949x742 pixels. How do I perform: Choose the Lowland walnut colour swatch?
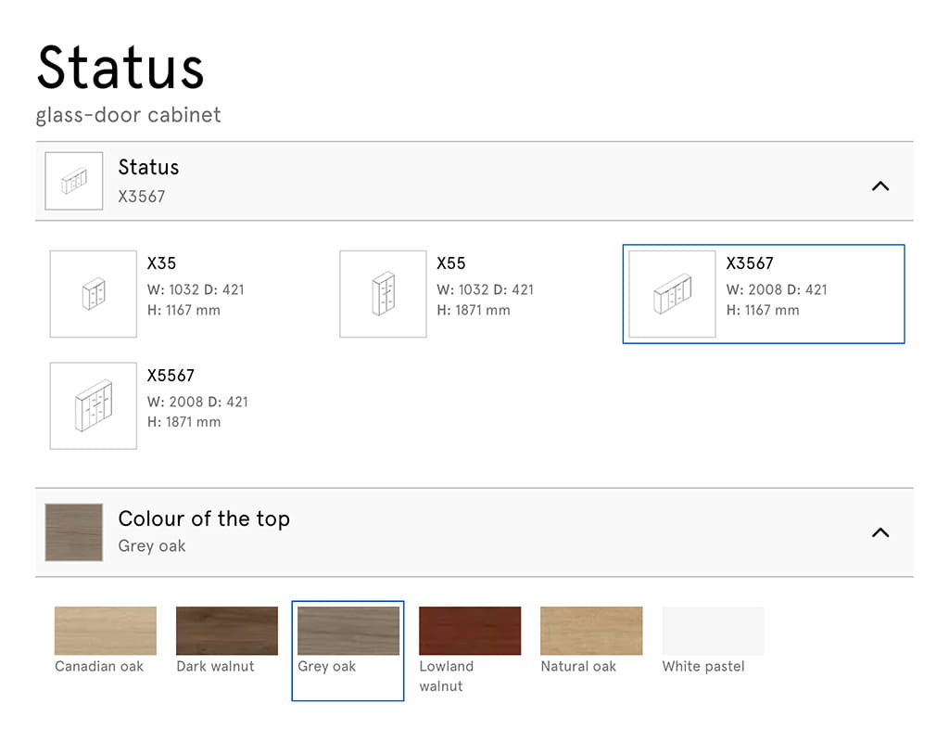pyautogui.click(x=470, y=631)
